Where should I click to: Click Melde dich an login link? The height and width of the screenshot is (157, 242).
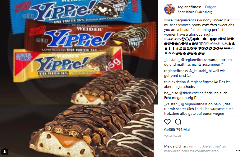coord(176,146)
